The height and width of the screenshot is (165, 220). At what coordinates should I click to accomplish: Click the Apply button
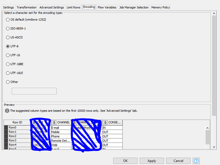[x=152, y=161]
